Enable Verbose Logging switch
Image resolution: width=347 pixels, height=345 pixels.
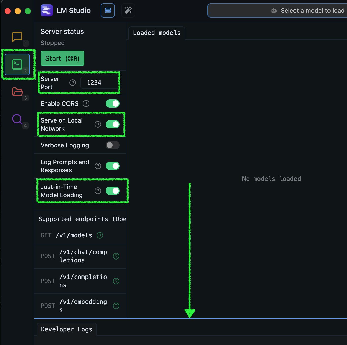[113, 145]
